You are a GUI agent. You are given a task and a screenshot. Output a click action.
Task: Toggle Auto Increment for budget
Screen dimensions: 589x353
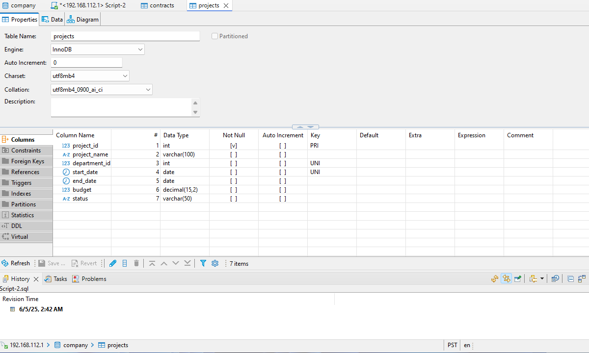click(x=283, y=190)
